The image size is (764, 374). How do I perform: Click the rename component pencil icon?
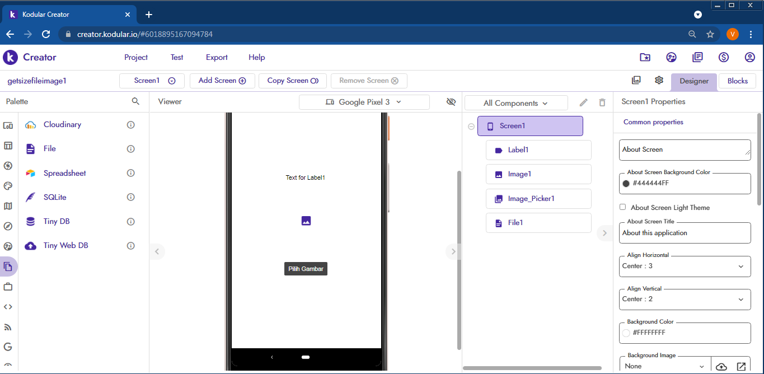tap(583, 102)
